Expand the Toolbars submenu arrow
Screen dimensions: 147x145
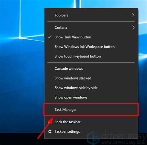click(133, 15)
